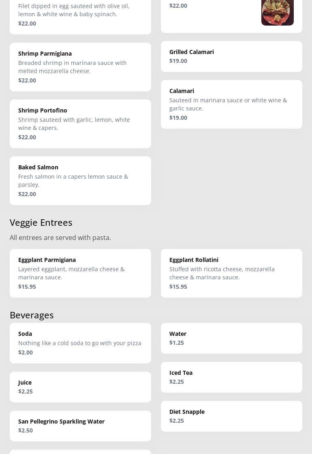
Task: Click the Veggie Entrees section heading
Action: tap(41, 223)
